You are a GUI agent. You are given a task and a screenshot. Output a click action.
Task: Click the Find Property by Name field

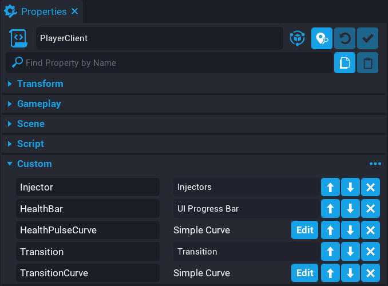pos(172,63)
